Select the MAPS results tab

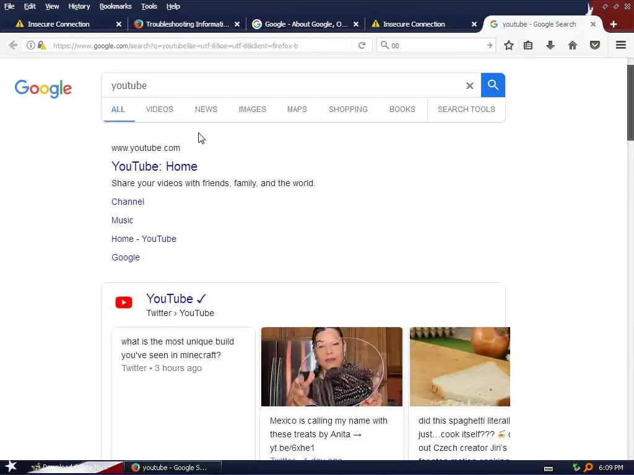click(x=297, y=109)
